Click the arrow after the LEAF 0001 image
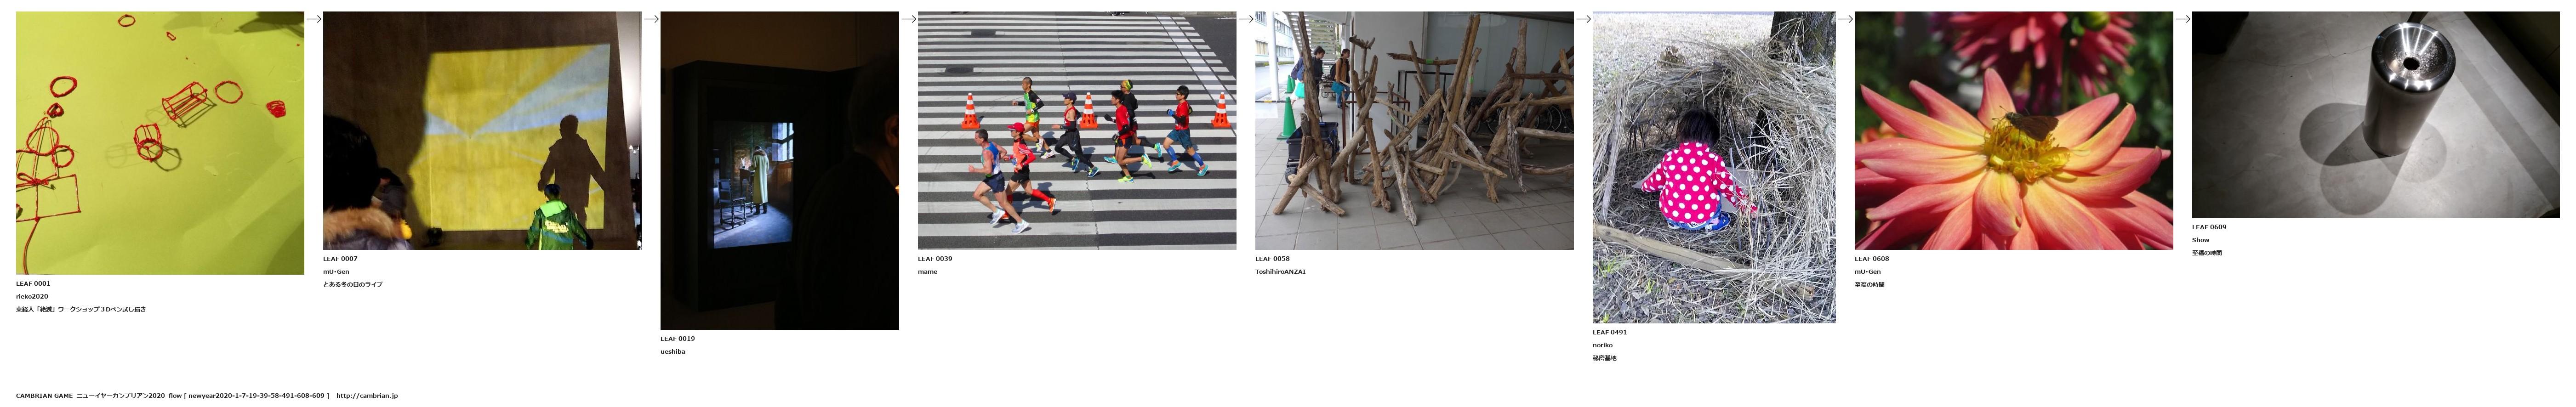 tap(314, 19)
